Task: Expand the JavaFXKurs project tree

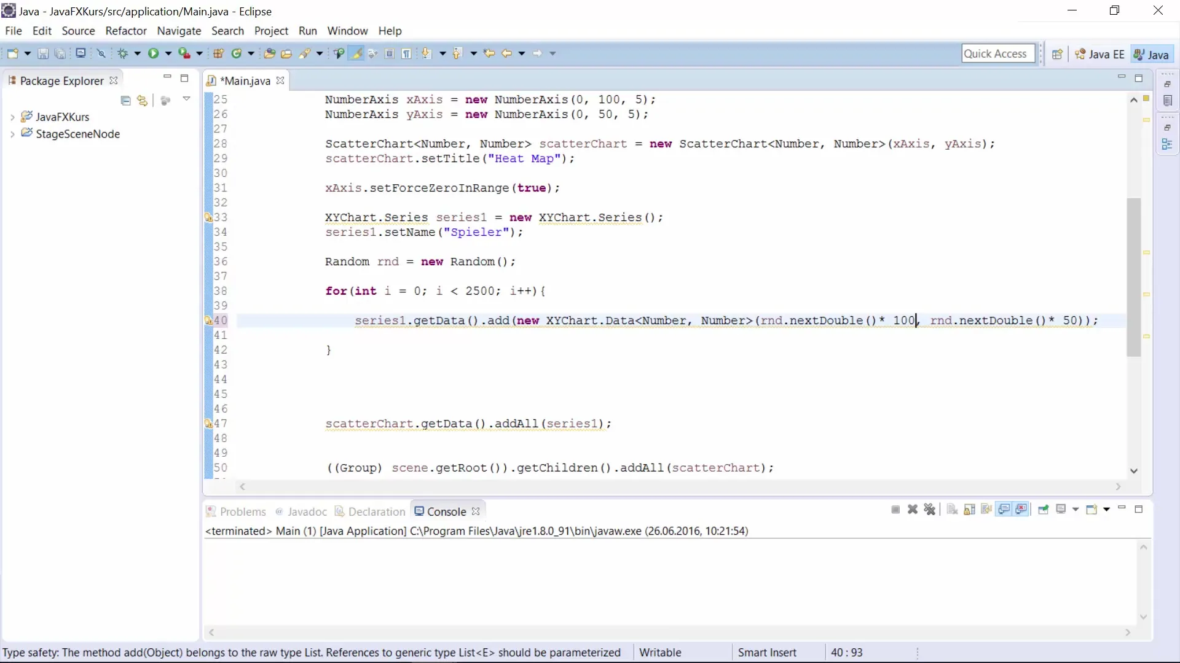Action: [12, 117]
